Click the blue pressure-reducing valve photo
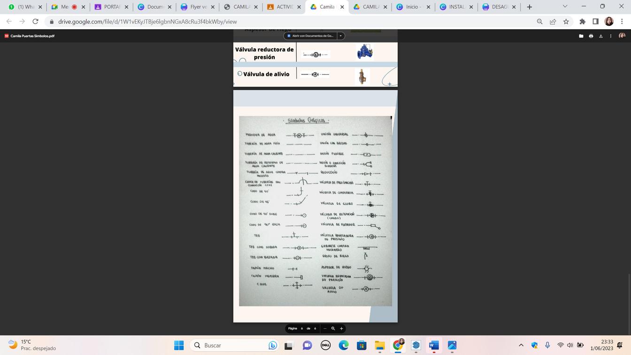Screen dimensions: 631x355 coord(365,52)
